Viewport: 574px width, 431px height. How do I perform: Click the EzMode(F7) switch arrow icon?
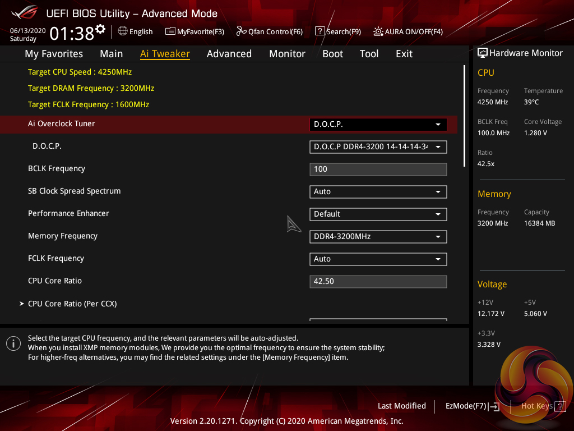pos(494,406)
